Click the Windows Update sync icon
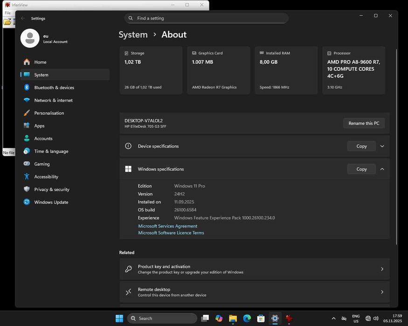This screenshot has width=408, height=326. 27,202
